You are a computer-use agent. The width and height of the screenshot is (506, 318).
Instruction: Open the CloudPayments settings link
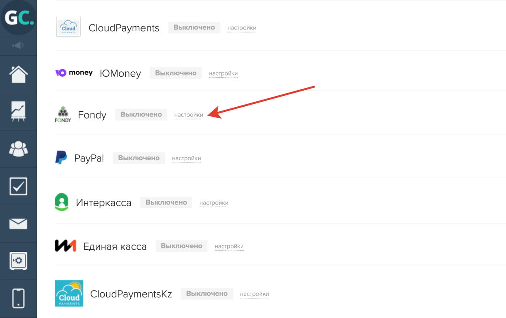click(x=242, y=28)
